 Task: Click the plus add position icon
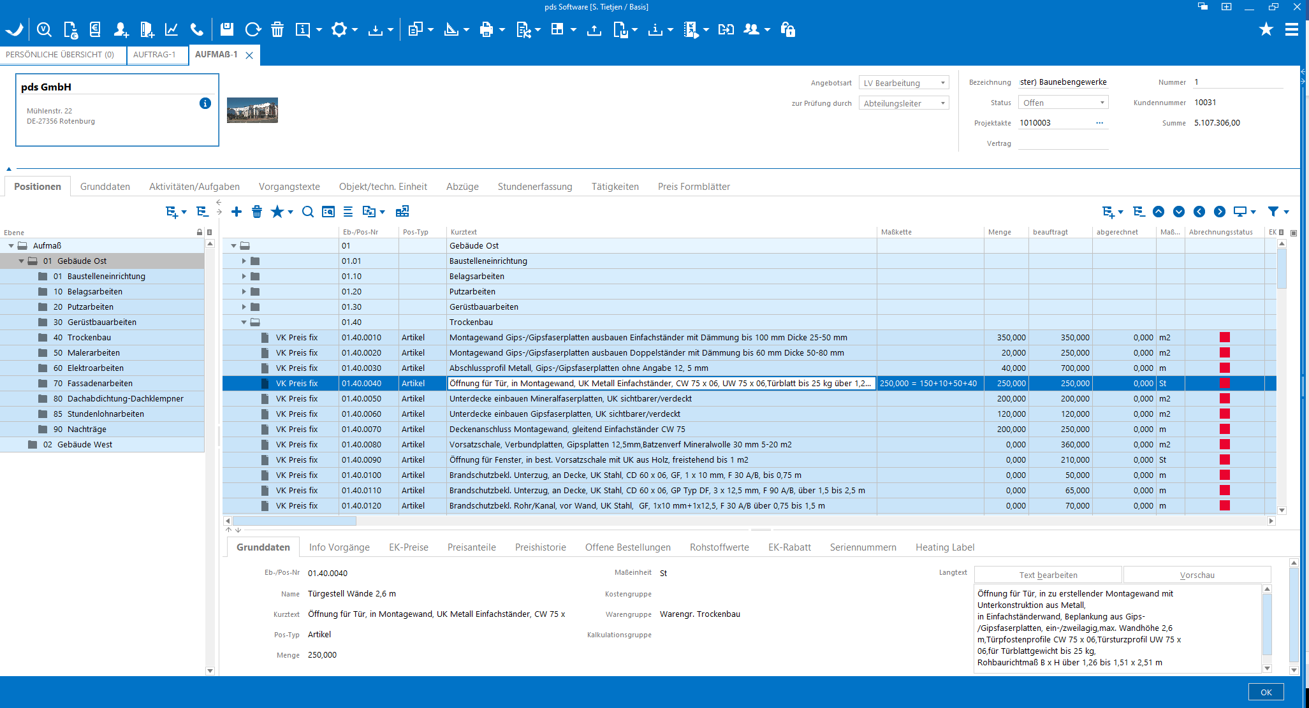[x=237, y=212]
